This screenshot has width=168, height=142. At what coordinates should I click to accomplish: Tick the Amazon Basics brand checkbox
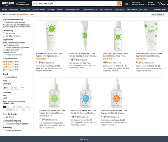click(4, 77)
